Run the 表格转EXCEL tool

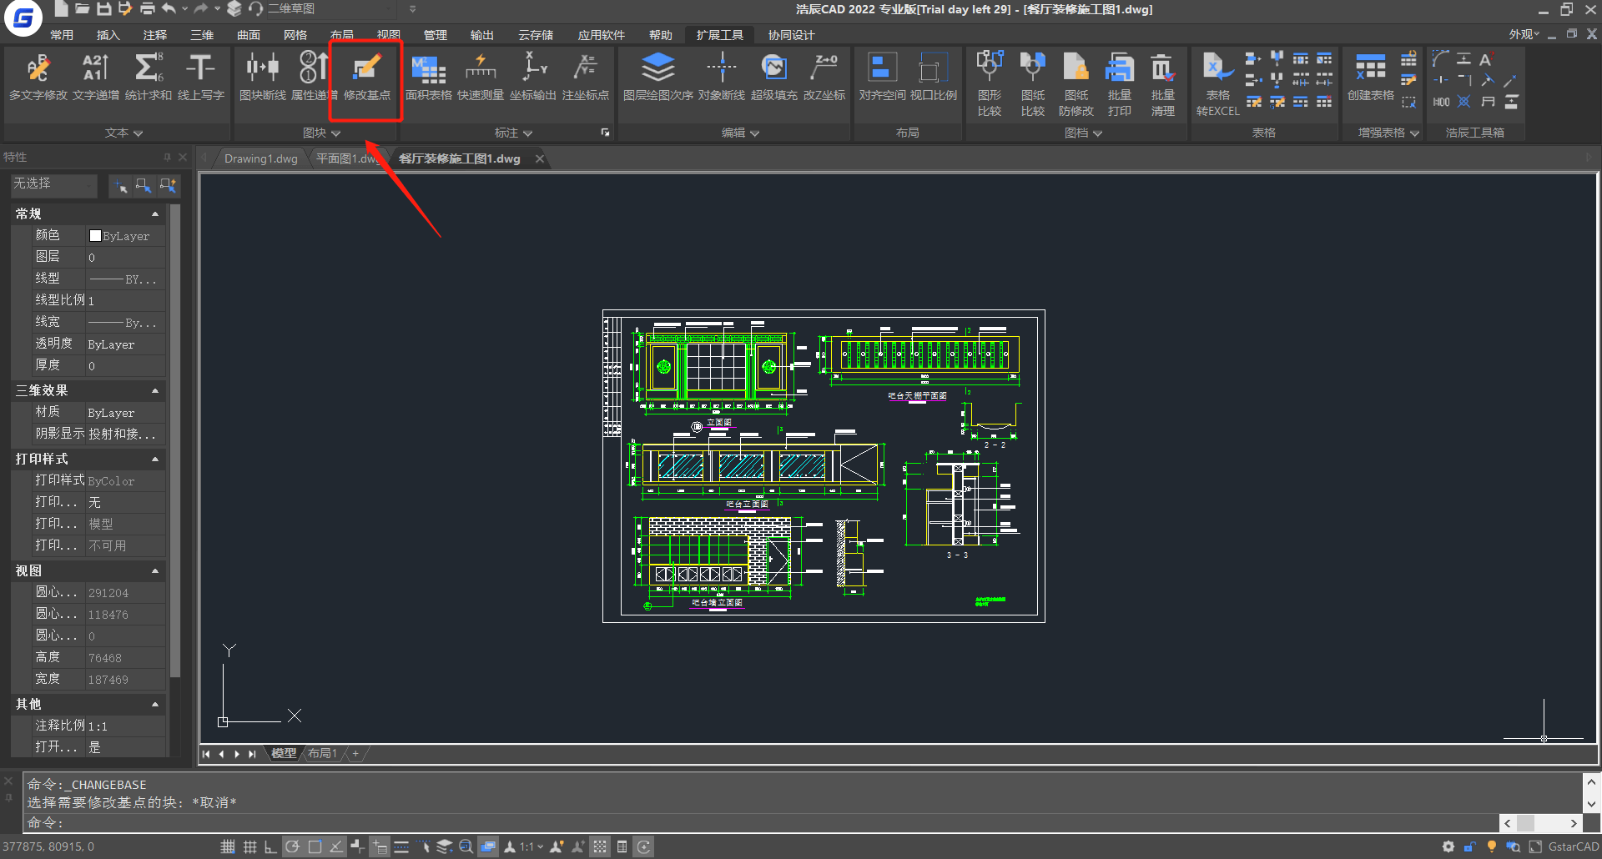click(x=1217, y=84)
